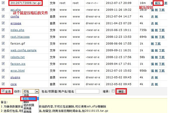Uncheck the checkbox beside core directory
Image resolution: width=170 pixels, height=113 pixels.
point(3,84)
